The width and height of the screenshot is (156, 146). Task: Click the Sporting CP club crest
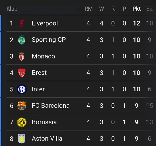point(22,40)
